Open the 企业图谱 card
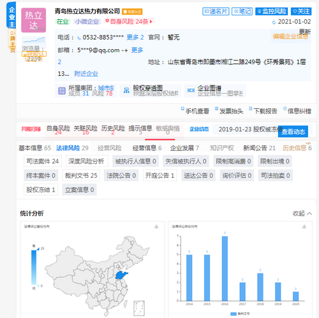The width and height of the screenshot is (319, 318). [215, 90]
